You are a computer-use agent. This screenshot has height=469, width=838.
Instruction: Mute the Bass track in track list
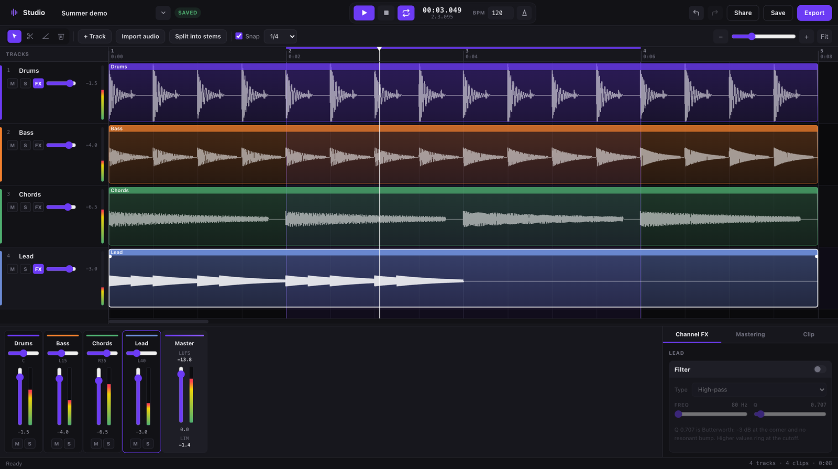tap(13, 145)
